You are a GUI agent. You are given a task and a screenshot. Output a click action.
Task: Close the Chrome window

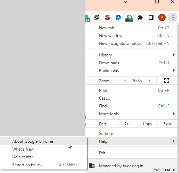(x=173, y=2)
